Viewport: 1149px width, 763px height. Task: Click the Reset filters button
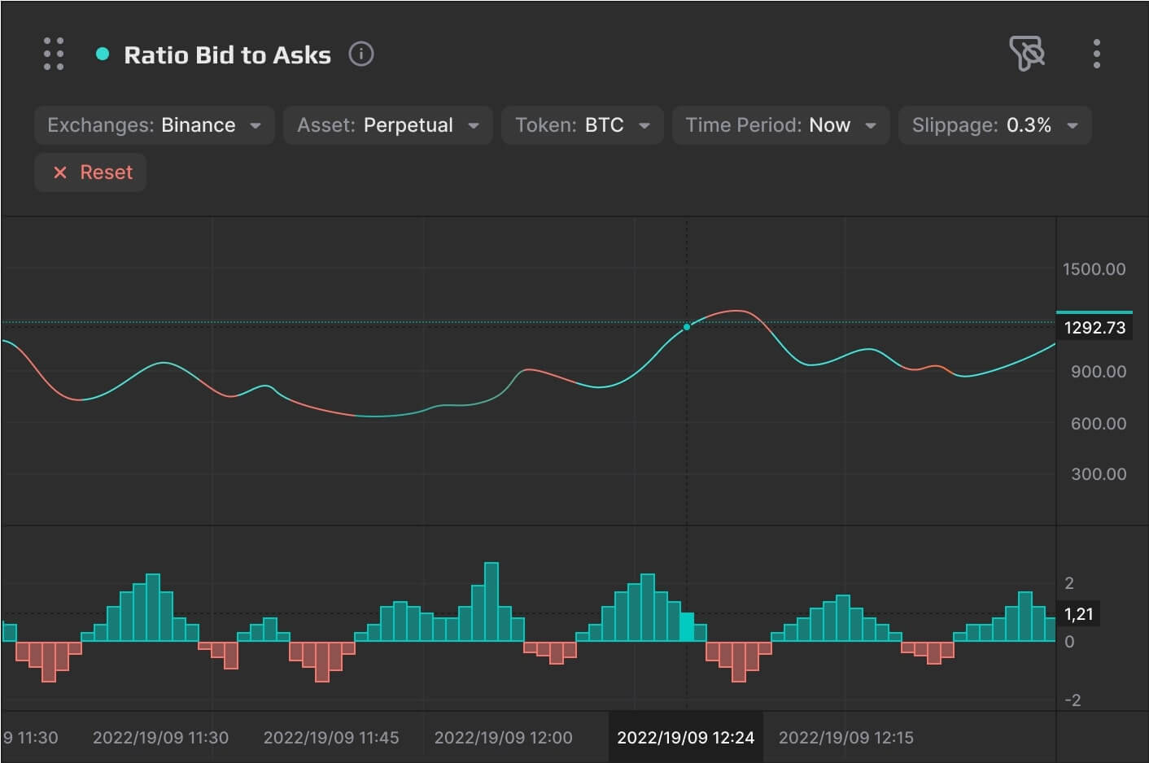pyautogui.click(x=90, y=172)
